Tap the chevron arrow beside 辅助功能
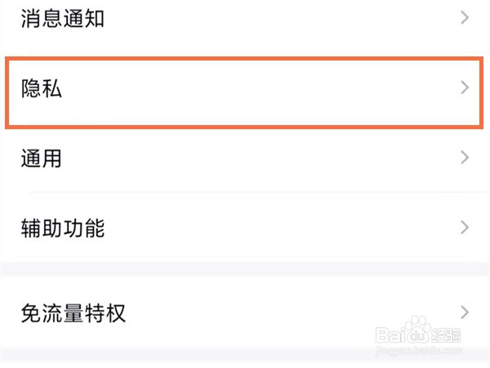 465,227
